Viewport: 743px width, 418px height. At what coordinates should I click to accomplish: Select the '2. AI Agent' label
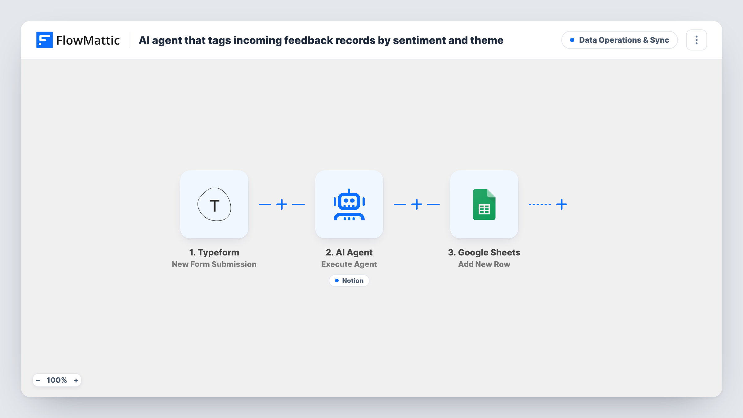[349, 252]
